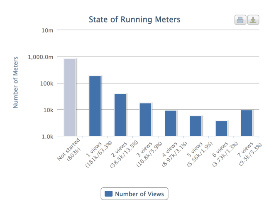Select the 6 views bar

(x=221, y=128)
